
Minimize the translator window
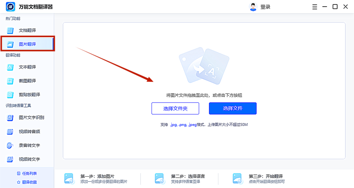coord(325,7)
